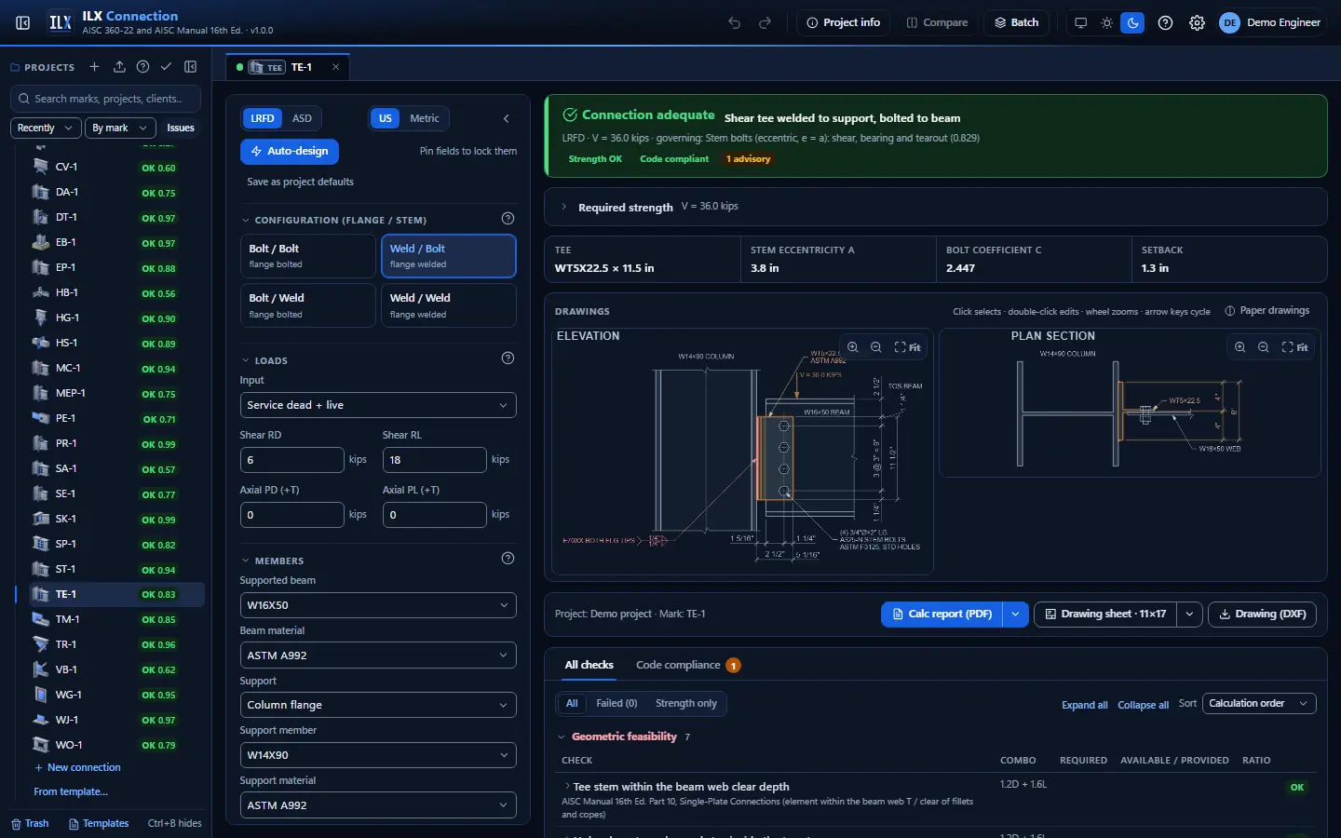Collapse the input panel with the chevron
This screenshot has height=838, width=1341.
coord(507,118)
